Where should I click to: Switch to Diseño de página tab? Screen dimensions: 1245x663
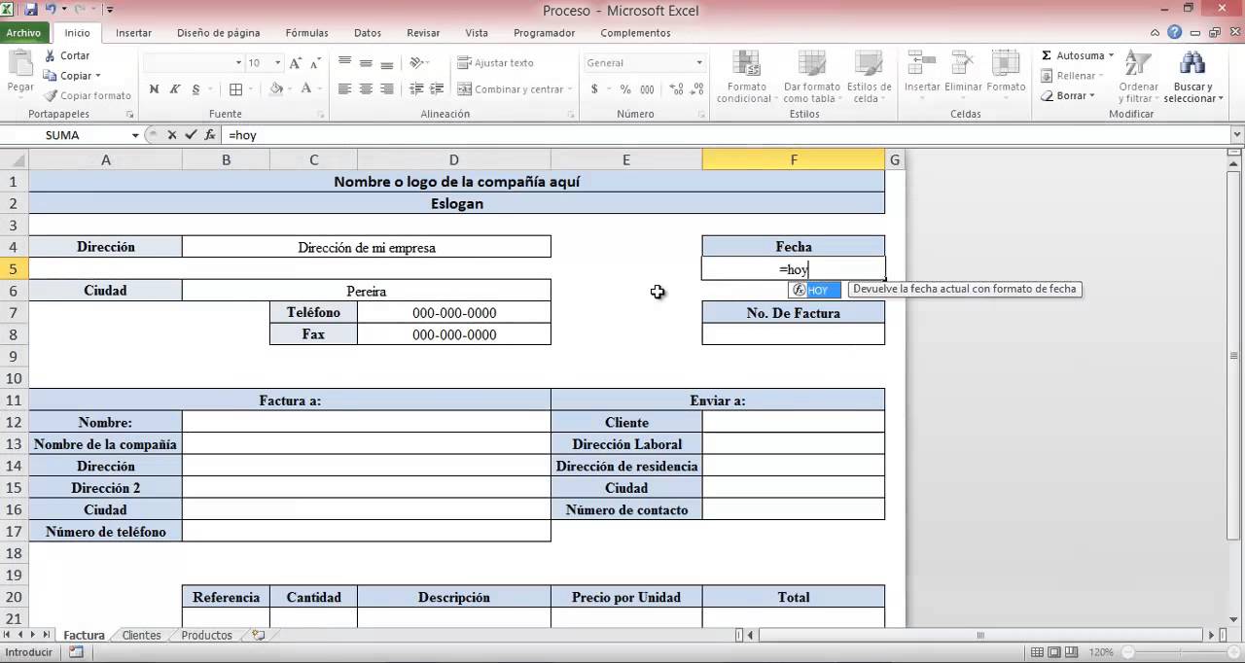[x=218, y=33]
